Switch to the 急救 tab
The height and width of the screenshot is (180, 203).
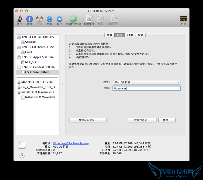point(109,35)
